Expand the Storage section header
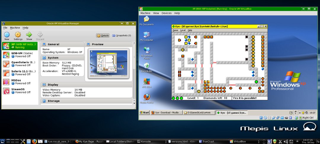The width and height of the screenshot is (320, 144). [54, 101]
